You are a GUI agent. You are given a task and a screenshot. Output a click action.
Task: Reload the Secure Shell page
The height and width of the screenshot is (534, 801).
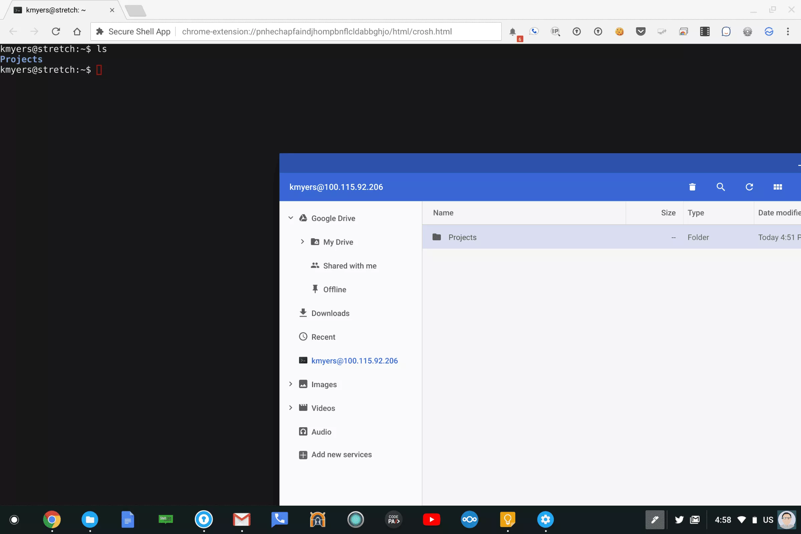(56, 32)
